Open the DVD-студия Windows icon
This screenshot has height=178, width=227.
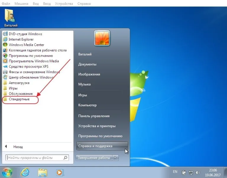coord(5,34)
